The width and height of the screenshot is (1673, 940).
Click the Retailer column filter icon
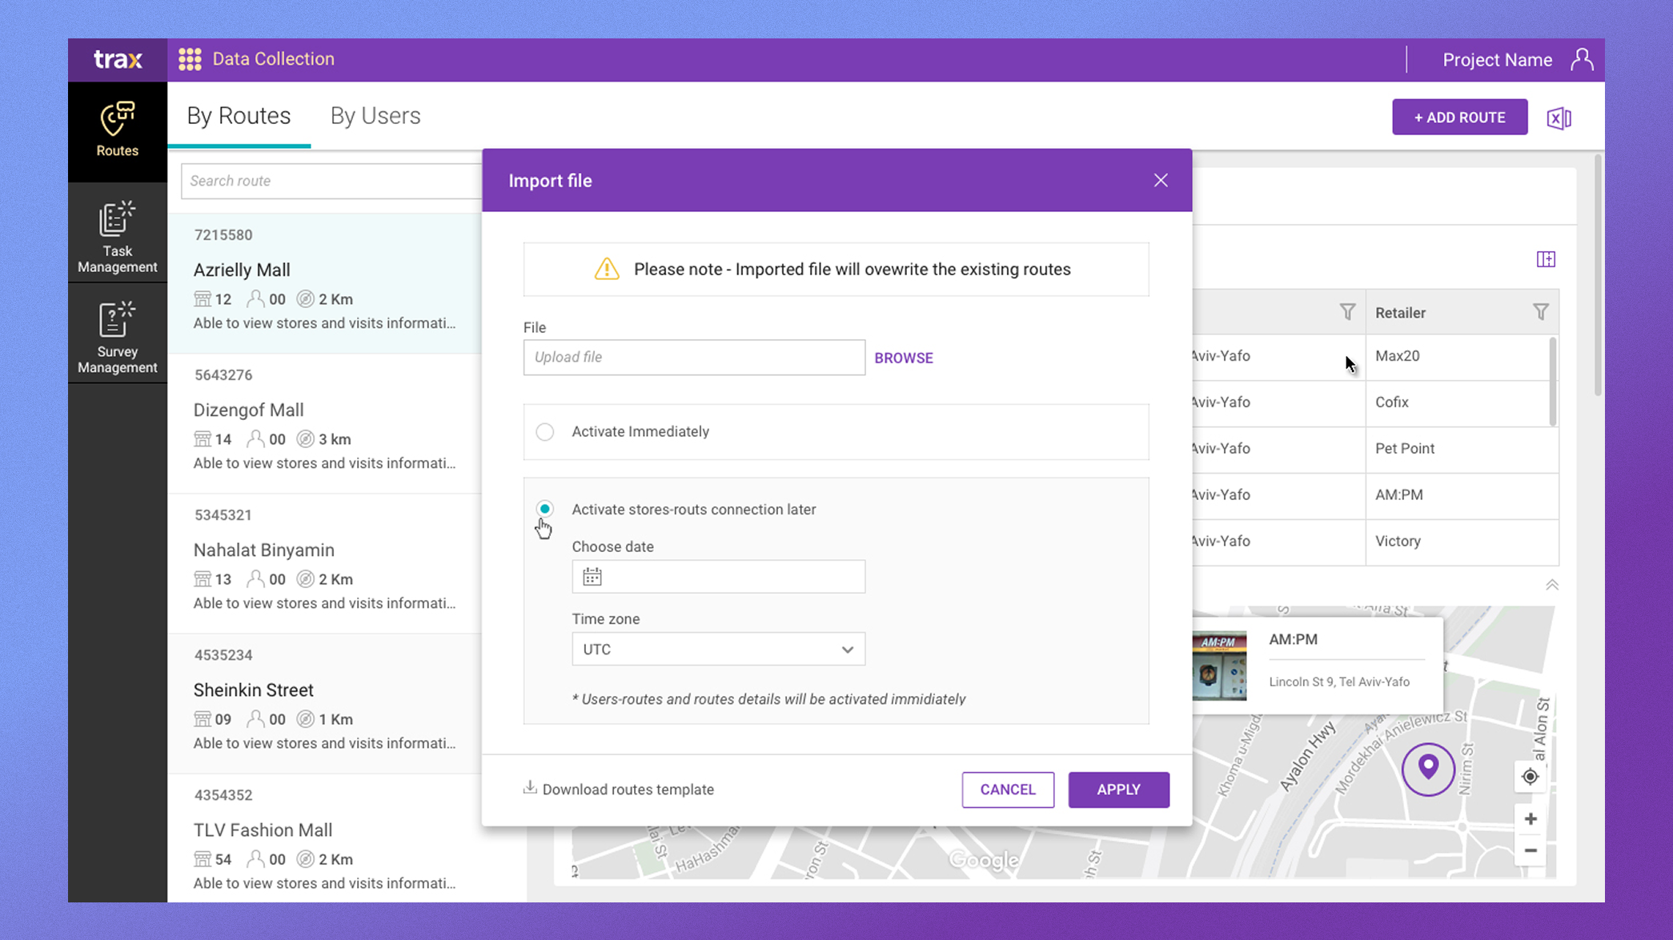(x=1540, y=312)
